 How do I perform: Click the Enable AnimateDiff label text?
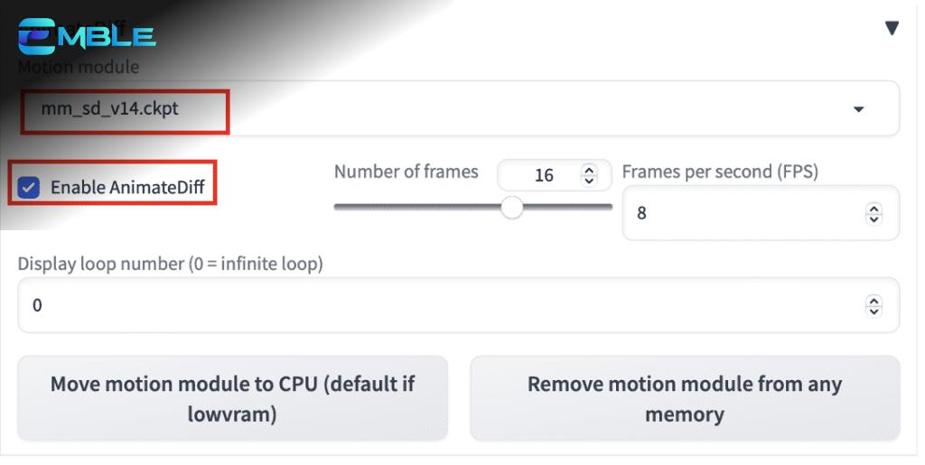click(x=127, y=188)
